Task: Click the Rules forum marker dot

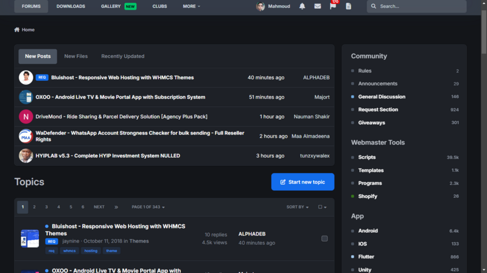Action: [x=353, y=71]
